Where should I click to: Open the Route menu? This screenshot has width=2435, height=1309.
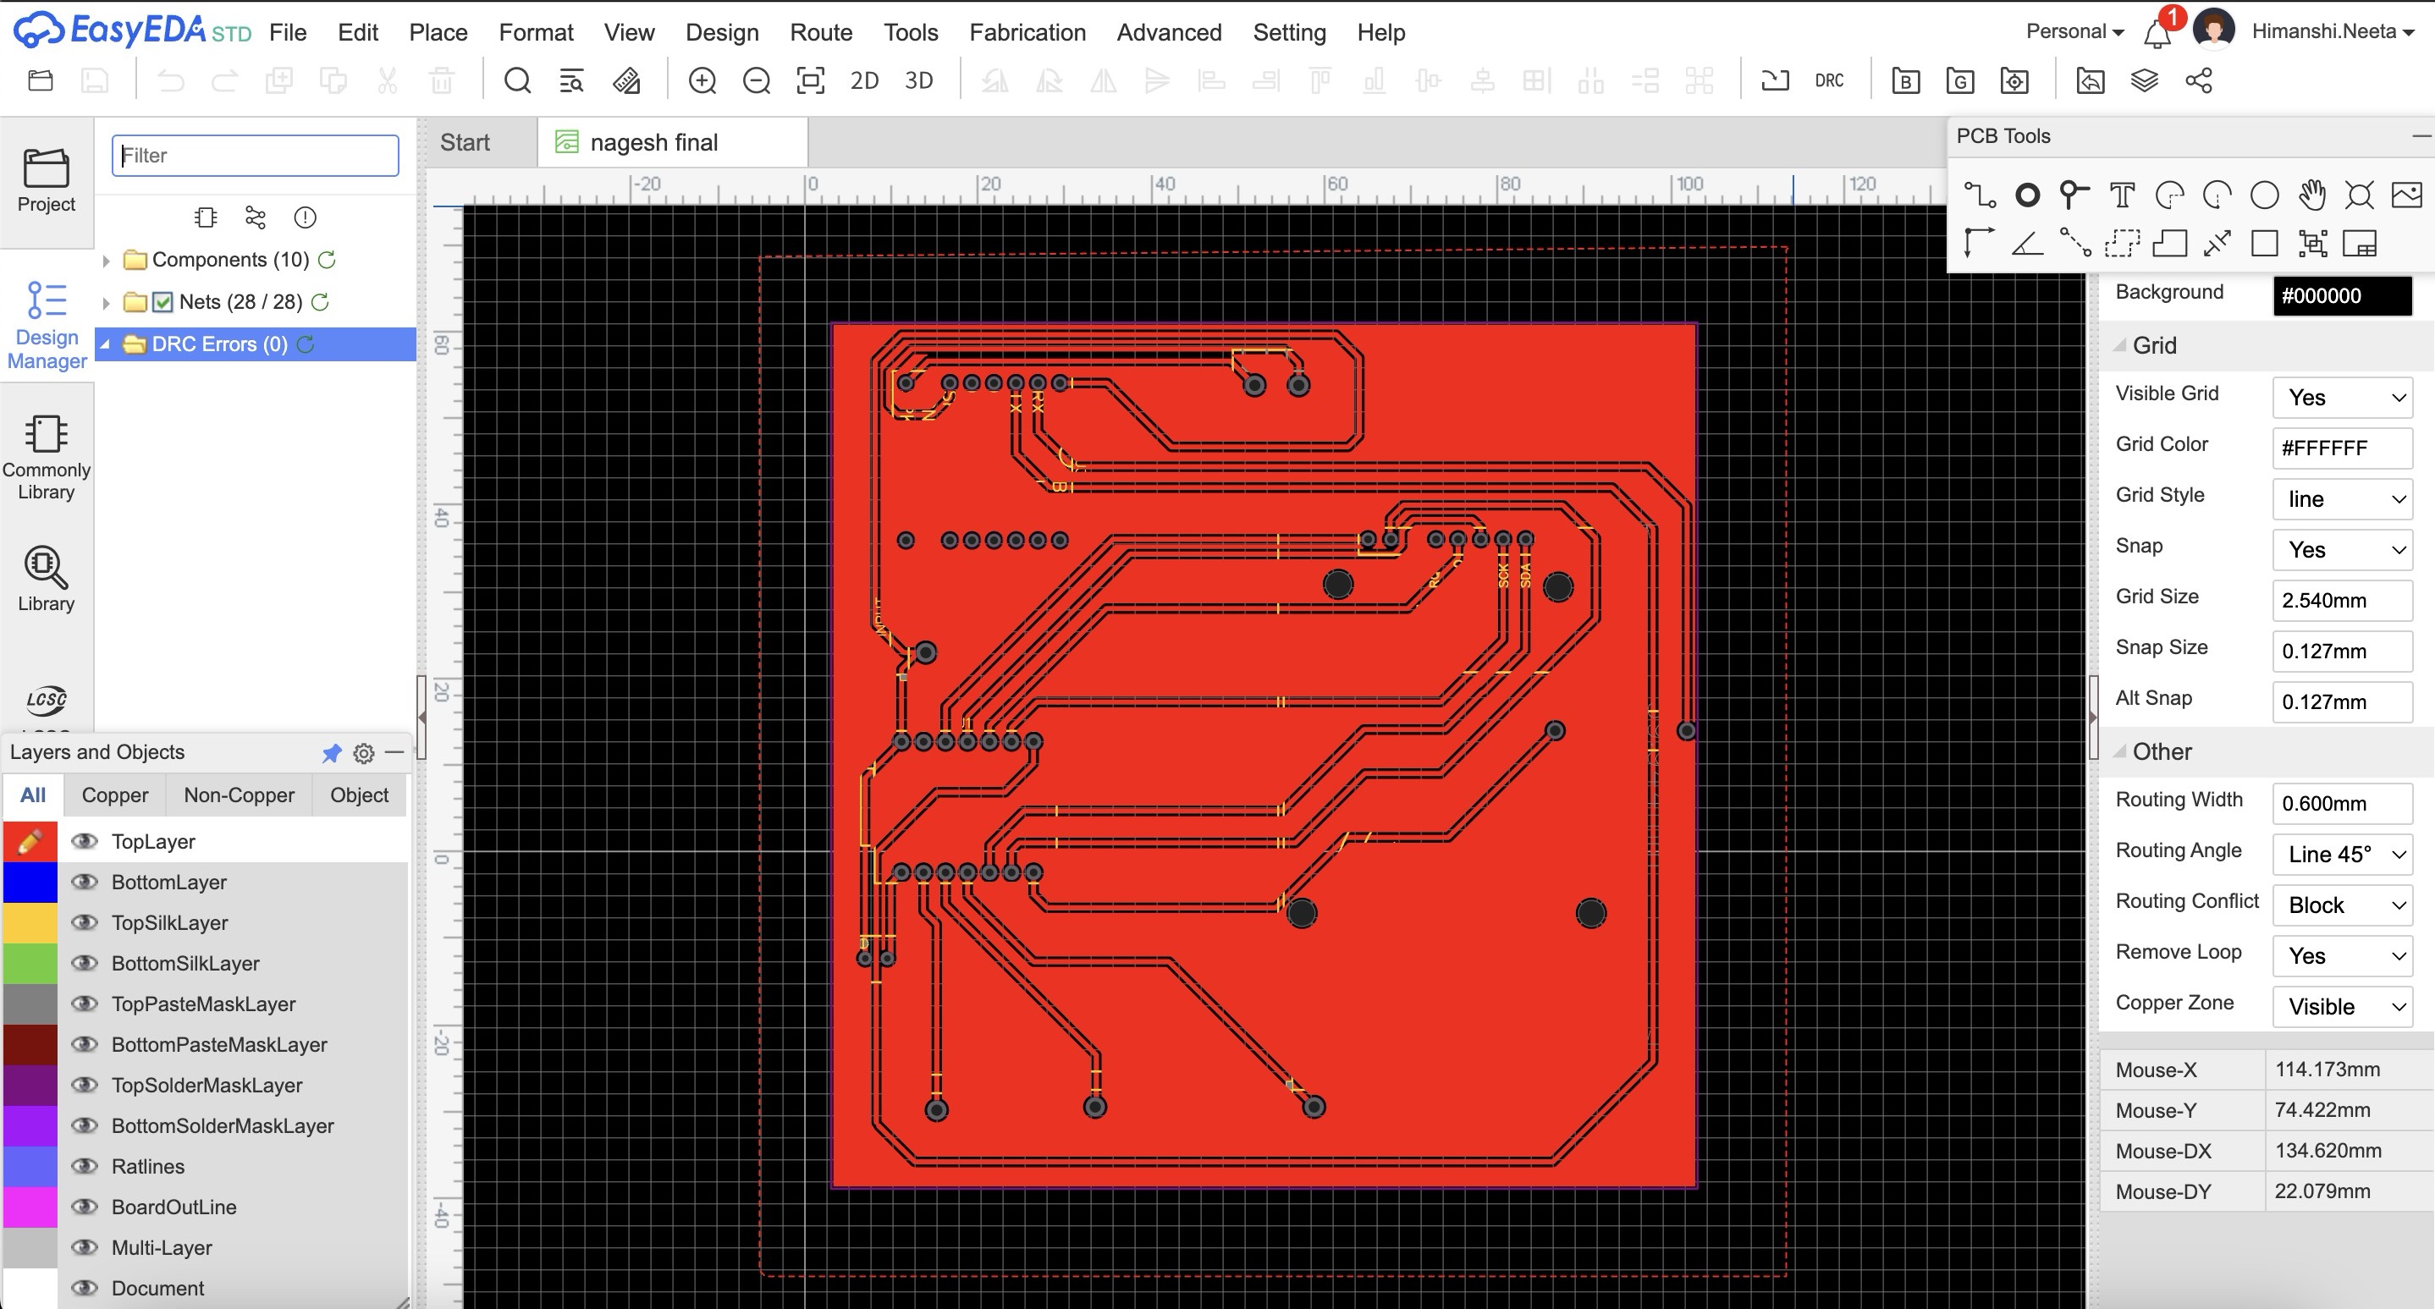coord(820,32)
